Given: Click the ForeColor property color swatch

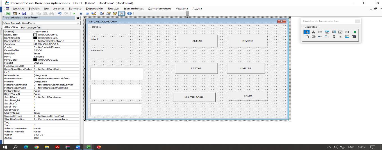Looking at the screenshot, I should pos(35,59).
